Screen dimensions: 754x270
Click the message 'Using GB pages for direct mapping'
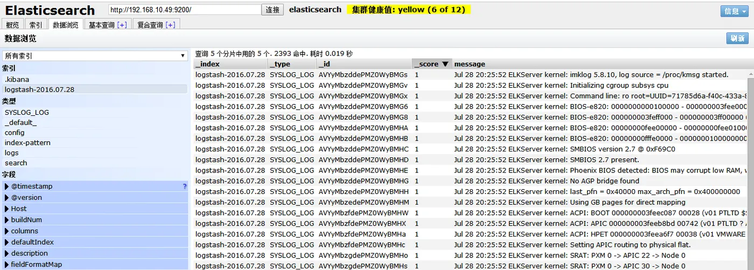coord(627,203)
